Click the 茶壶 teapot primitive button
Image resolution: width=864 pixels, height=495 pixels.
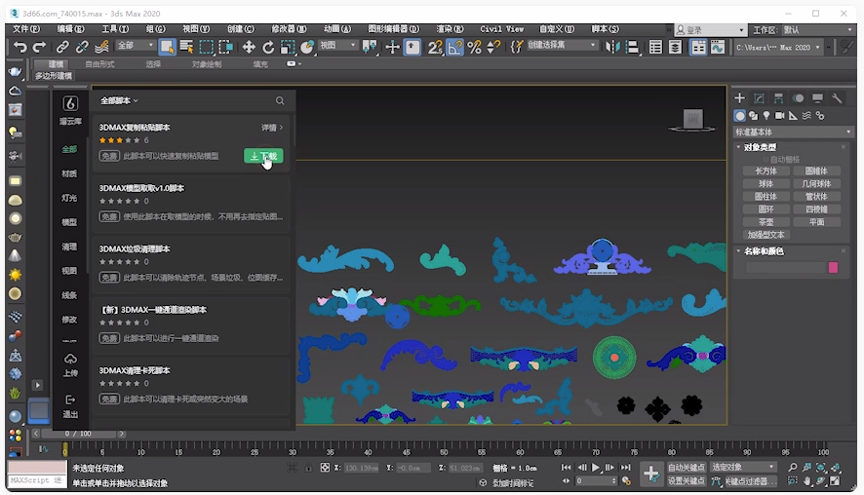(766, 222)
